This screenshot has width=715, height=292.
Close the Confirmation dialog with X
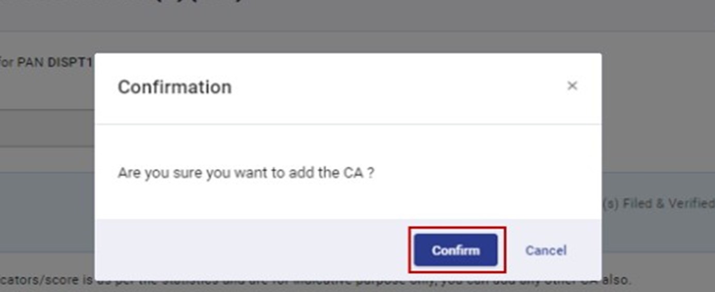point(572,86)
